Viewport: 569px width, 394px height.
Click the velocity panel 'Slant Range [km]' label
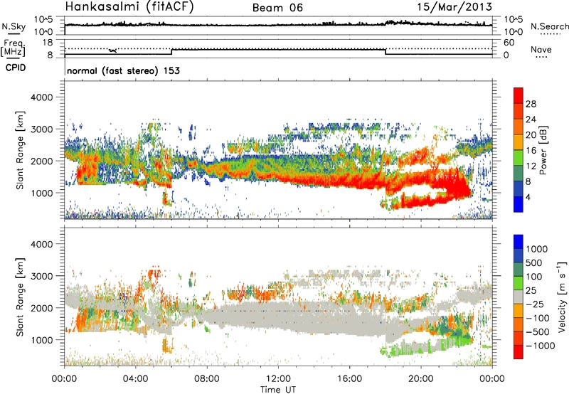coord(21,297)
